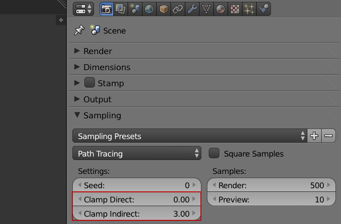This screenshot has height=224, width=341.
Task: Open the Render Layers properties tab
Action: [x=121, y=9]
